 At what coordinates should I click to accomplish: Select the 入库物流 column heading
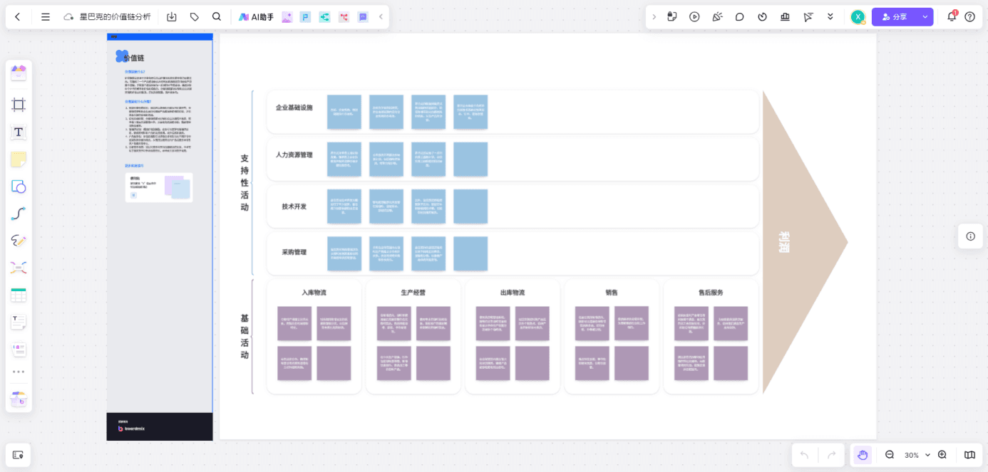click(x=314, y=293)
